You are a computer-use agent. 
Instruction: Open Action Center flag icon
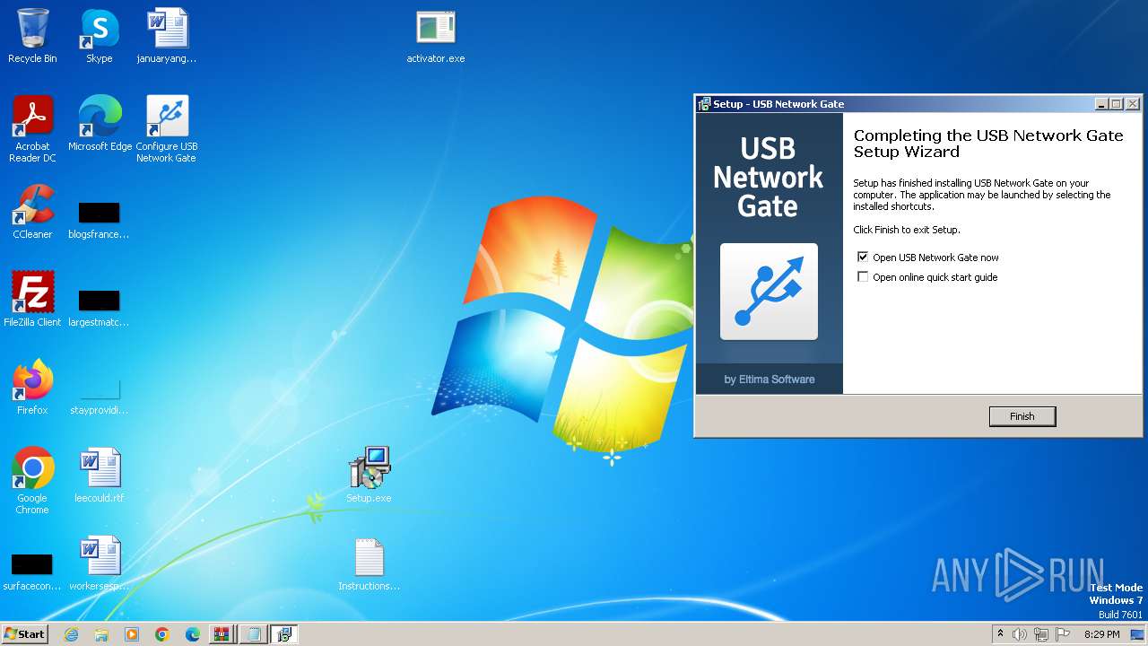click(1063, 634)
